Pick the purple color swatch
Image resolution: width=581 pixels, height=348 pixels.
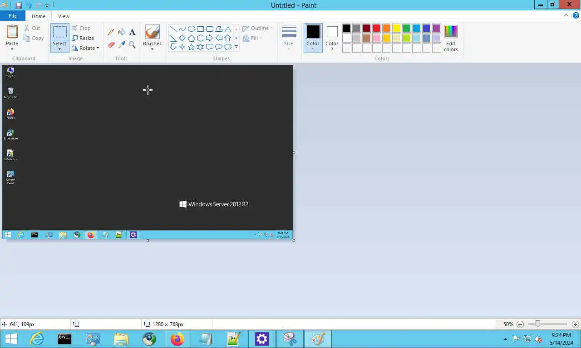coord(437,28)
